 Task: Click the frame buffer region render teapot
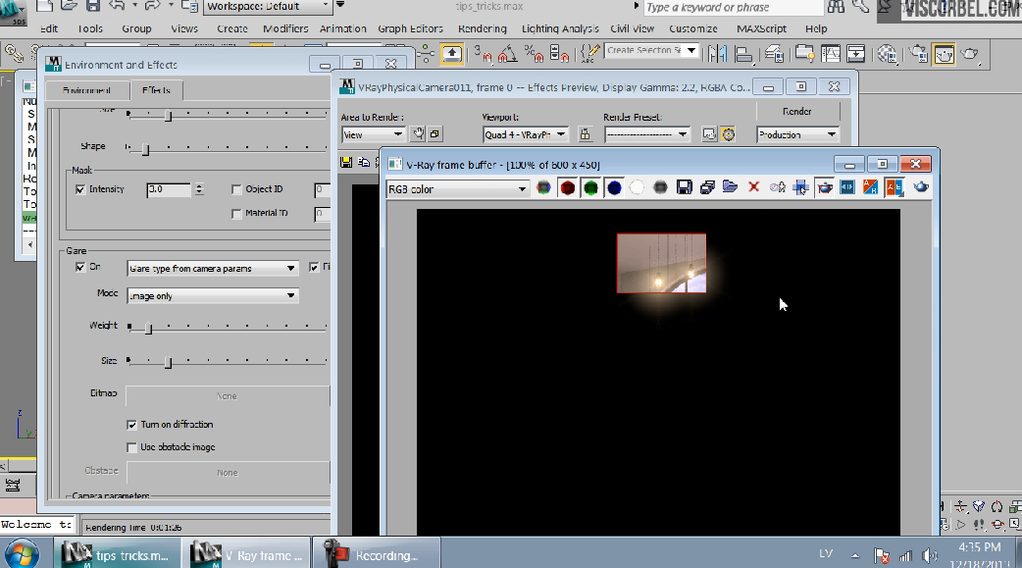(825, 187)
